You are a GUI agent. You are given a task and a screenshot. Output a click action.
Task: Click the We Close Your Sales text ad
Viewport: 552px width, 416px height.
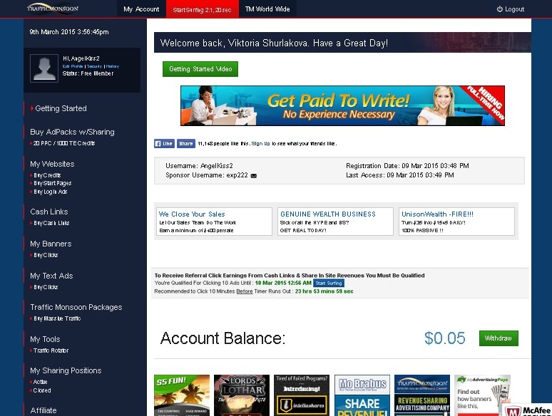click(x=214, y=222)
